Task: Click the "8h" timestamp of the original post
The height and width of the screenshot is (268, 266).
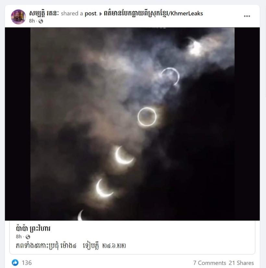Action: pyautogui.click(x=19, y=237)
